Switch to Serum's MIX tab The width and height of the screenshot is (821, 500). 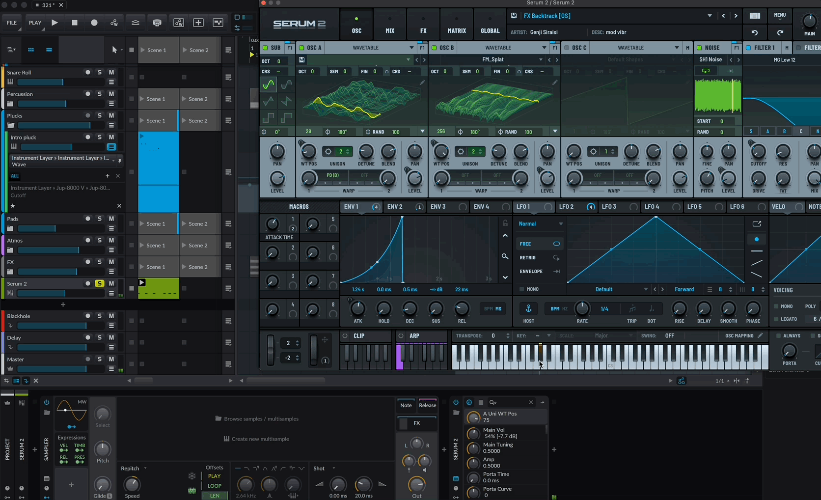click(x=390, y=25)
